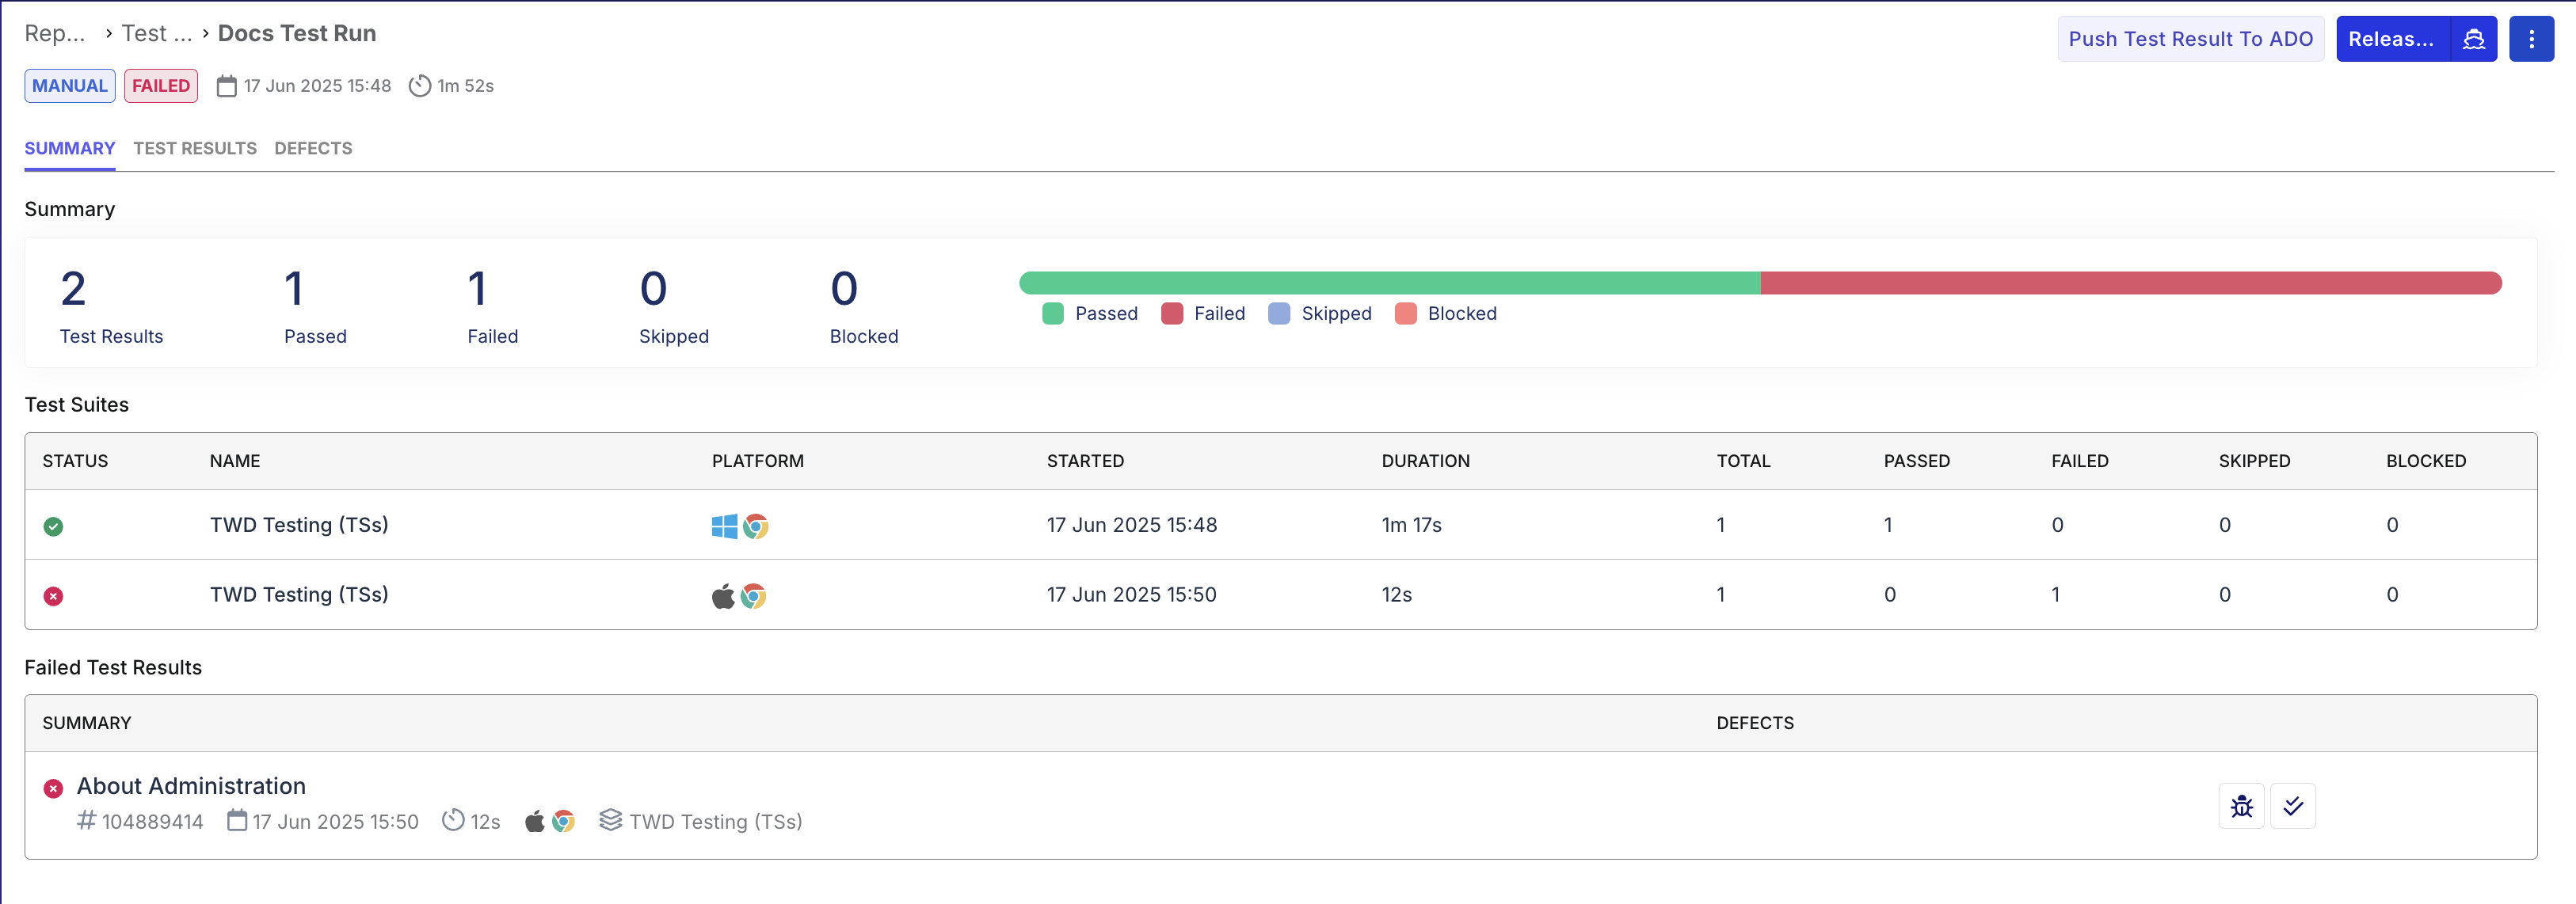
Task: Click the Releas... button
Action: tap(2392, 39)
